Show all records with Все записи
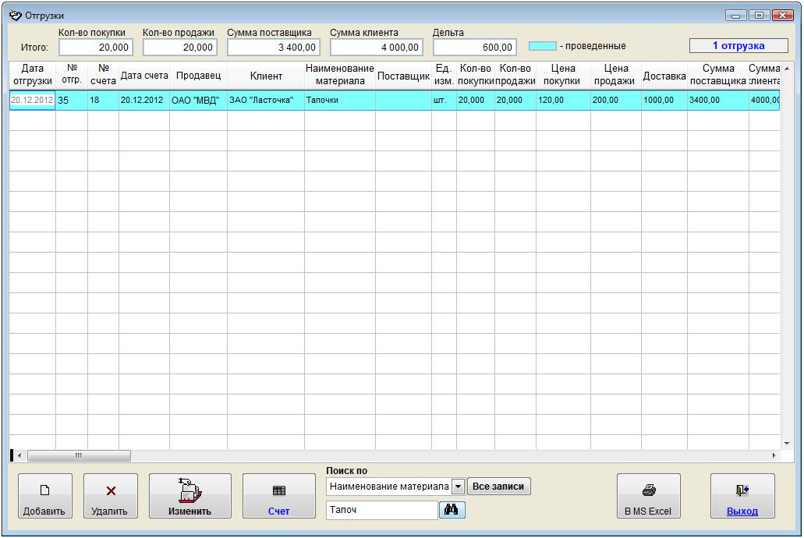Viewport: 804px width, 538px height. (498, 487)
